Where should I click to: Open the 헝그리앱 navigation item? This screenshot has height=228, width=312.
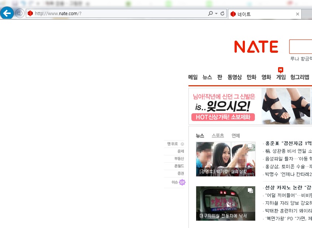(x=300, y=77)
